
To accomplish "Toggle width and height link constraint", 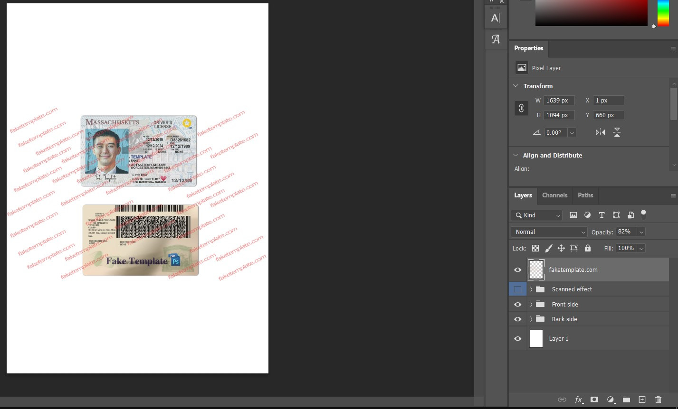I will [x=521, y=108].
